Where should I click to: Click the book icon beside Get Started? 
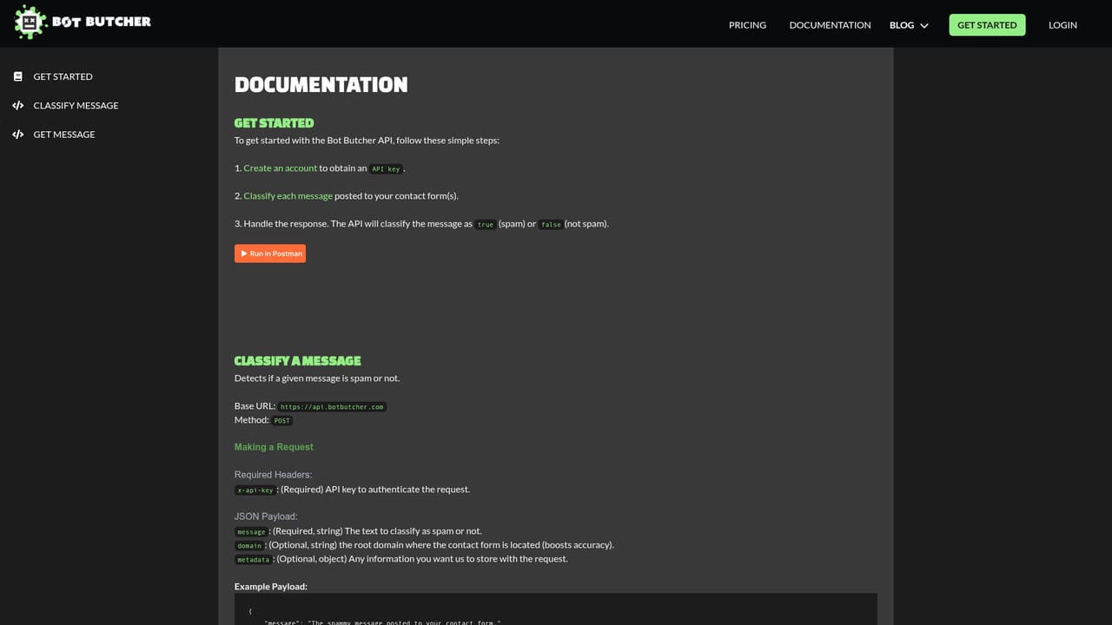tap(17, 76)
